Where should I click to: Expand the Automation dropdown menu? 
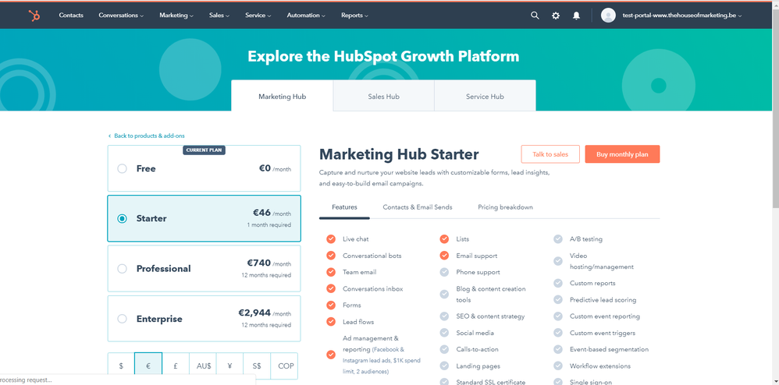click(x=306, y=16)
